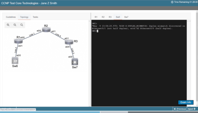198x113 pixels.
Task: Switch to the Sw7 console tab
Action: (126, 17)
